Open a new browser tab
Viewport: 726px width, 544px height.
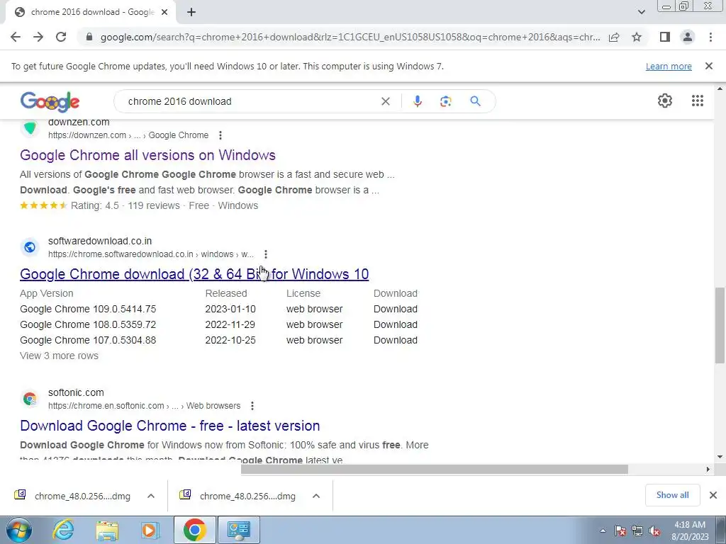[191, 12]
